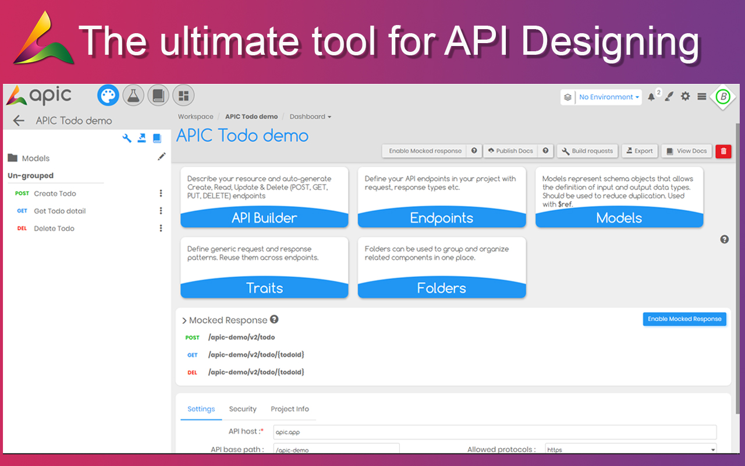Open the API Builder card
The width and height of the screenshot is (745, 466).
264,197
